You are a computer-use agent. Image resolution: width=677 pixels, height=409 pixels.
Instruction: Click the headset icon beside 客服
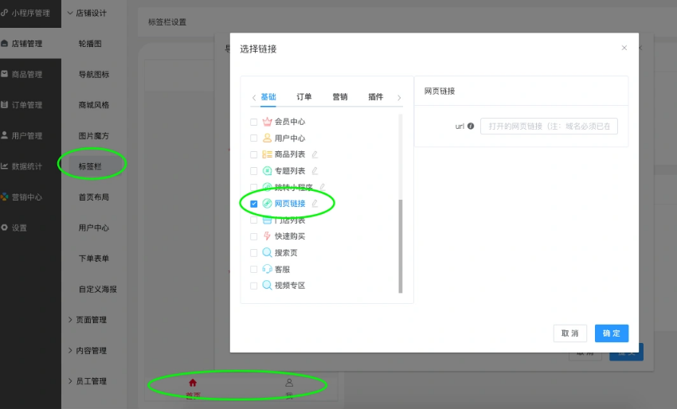[268, 269]
